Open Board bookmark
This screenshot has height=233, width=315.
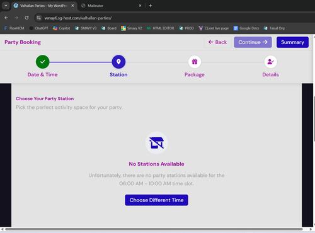[109, 28]
